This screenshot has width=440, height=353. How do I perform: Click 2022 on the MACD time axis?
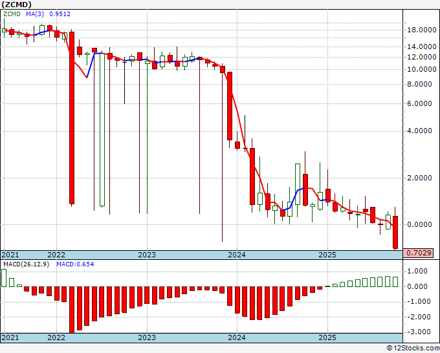point(56,337)
